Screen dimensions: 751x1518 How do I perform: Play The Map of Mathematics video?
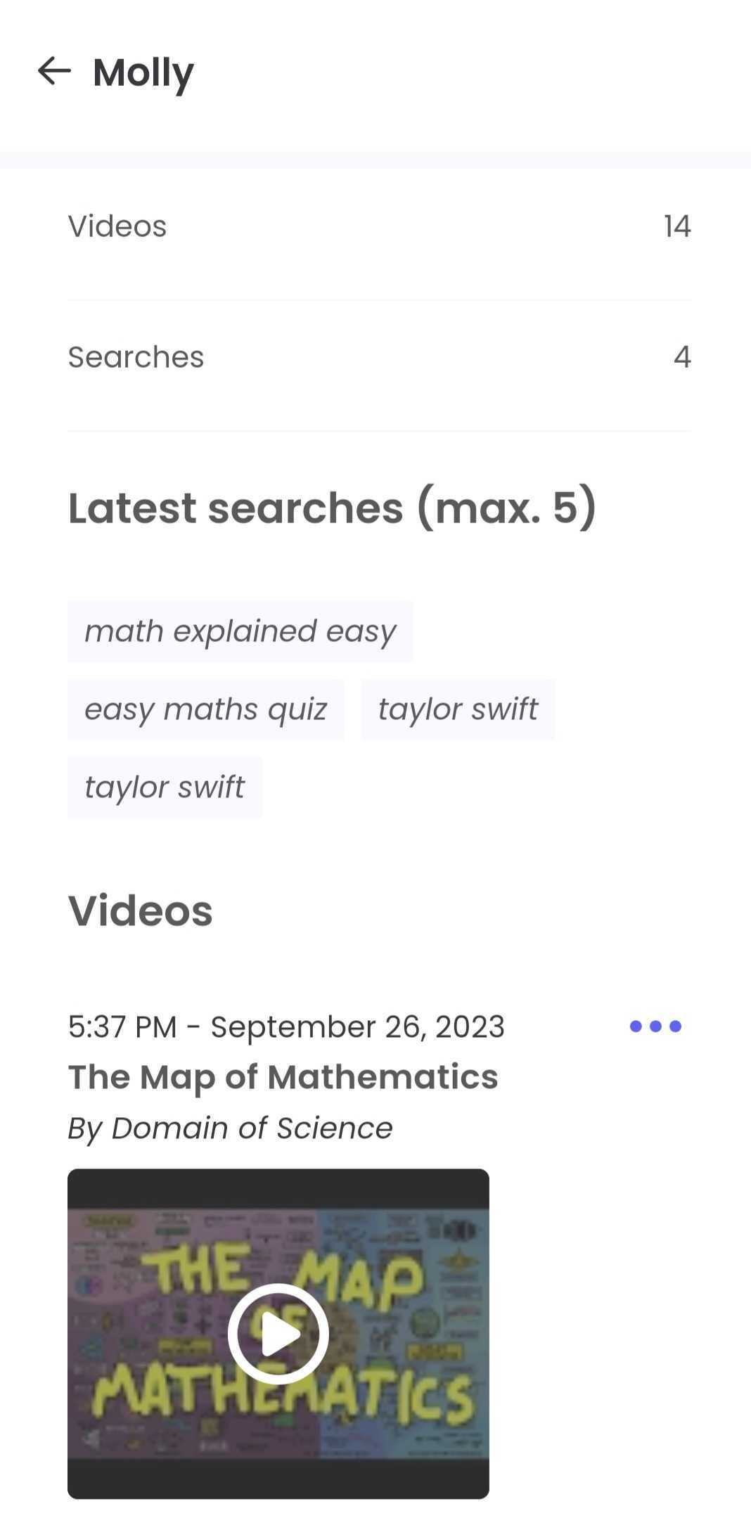point(278,1334)
